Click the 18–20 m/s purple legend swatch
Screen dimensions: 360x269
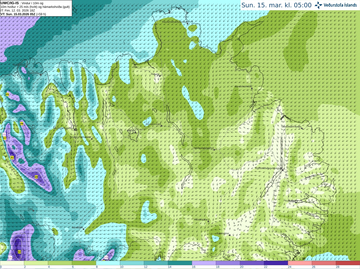228,263
